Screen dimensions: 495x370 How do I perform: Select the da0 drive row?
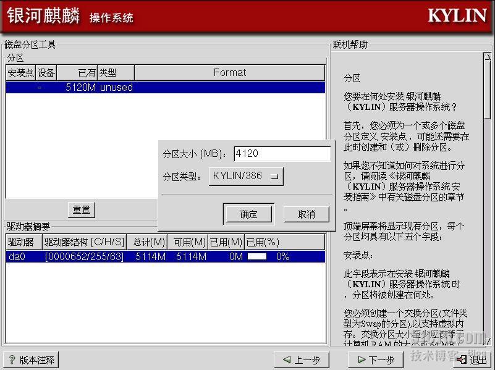(x=165, y=256)
